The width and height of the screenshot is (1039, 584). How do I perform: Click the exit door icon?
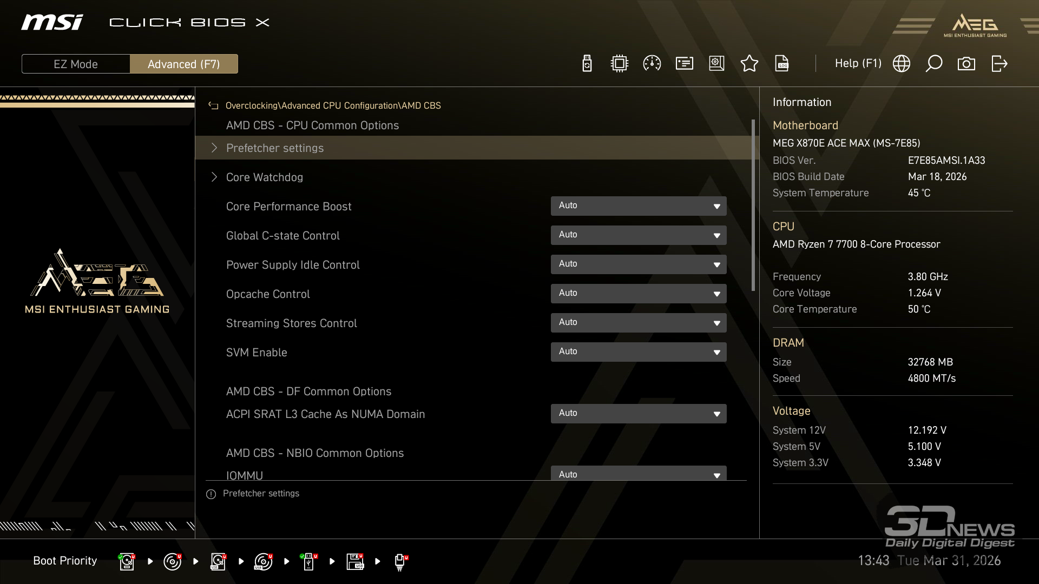pos(999,64)
